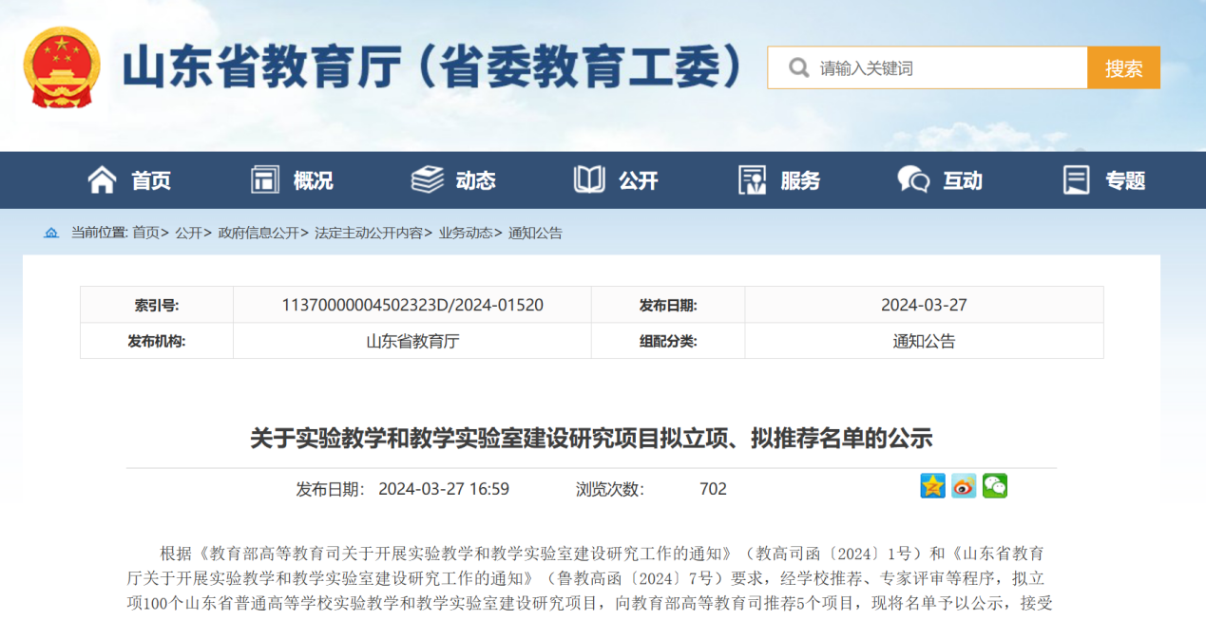The image size is (1206, 620).
Task: Click the stacked layers icon beside 动态
Action: click(427, 179)
